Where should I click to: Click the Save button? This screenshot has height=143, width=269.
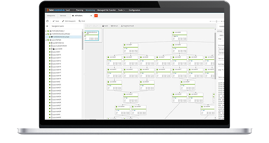56,21
